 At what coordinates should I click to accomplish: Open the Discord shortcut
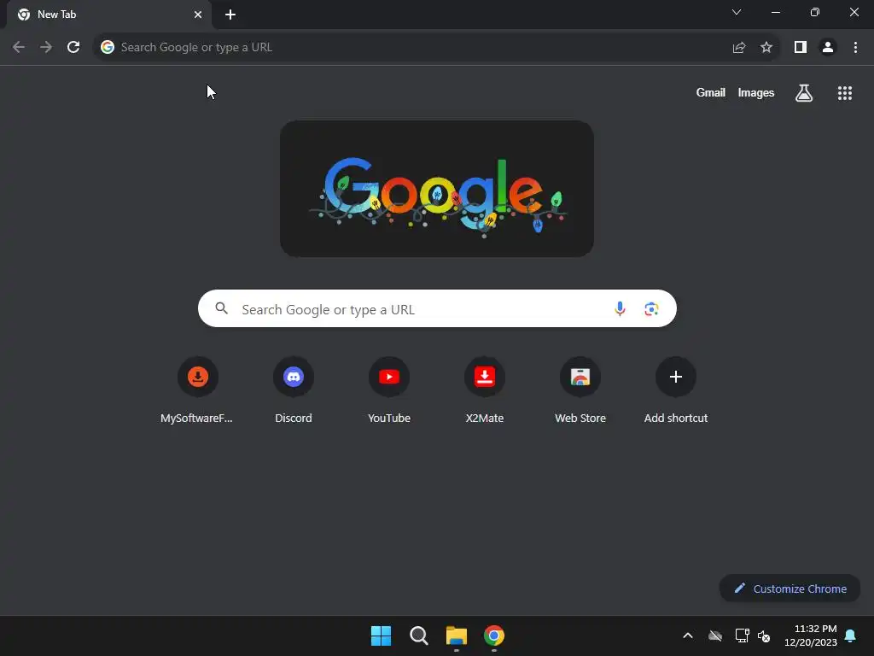[x=294, y=390]
